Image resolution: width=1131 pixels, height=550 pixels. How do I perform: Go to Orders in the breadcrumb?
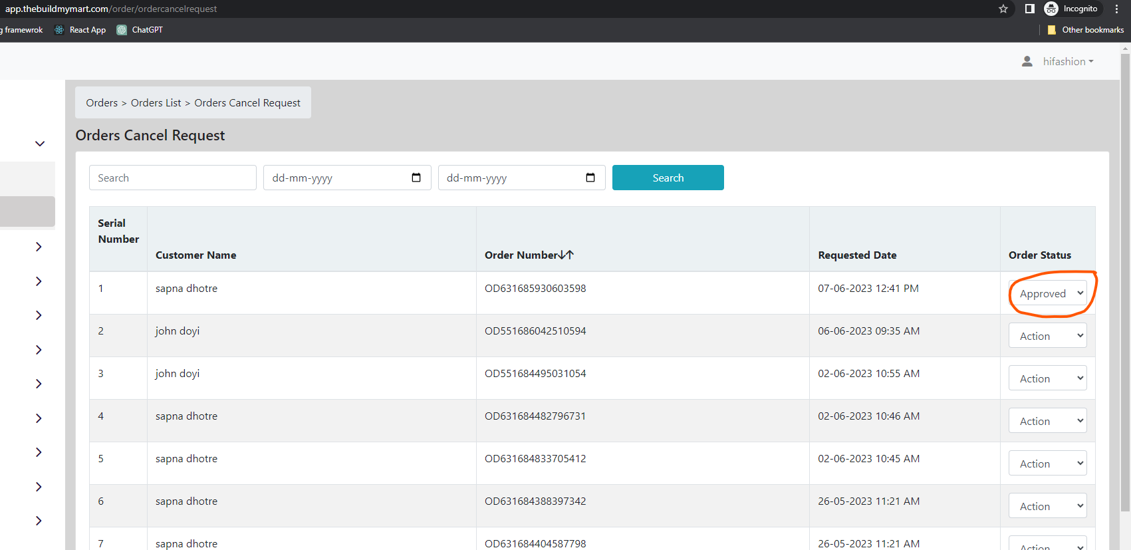pyautogui.click(x=102, y=102)
